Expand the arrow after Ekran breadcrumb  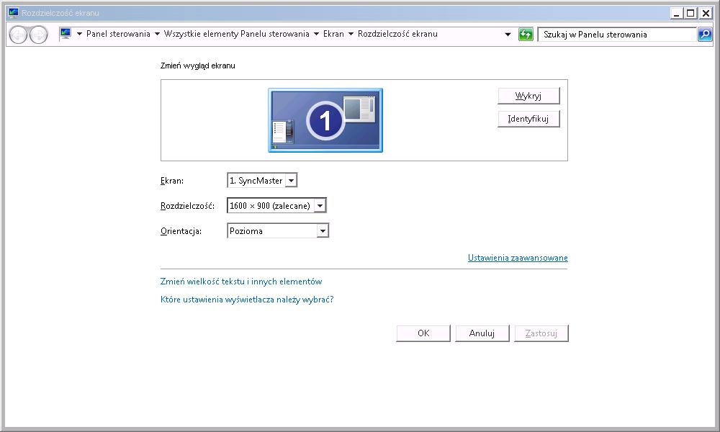(x=351, y=34)
